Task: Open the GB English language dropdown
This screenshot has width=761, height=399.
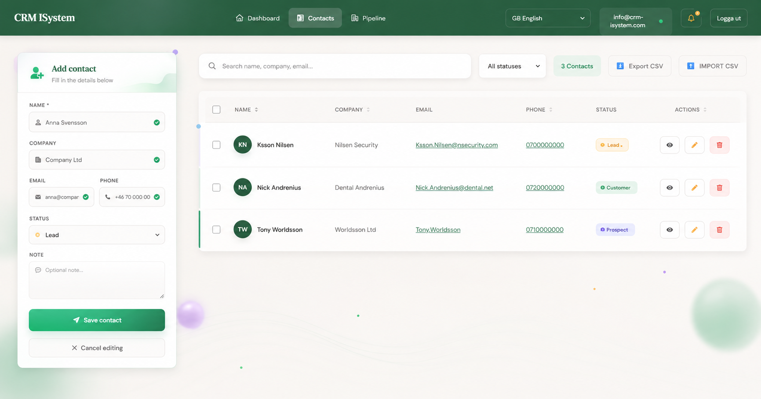Action: coord(548,18)
